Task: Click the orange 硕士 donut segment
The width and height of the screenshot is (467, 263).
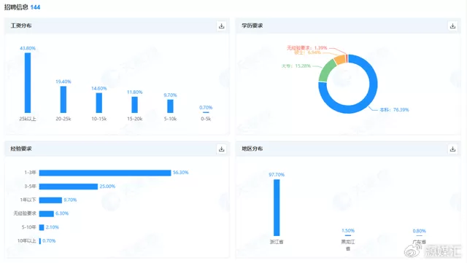Action: pos(340,60)
